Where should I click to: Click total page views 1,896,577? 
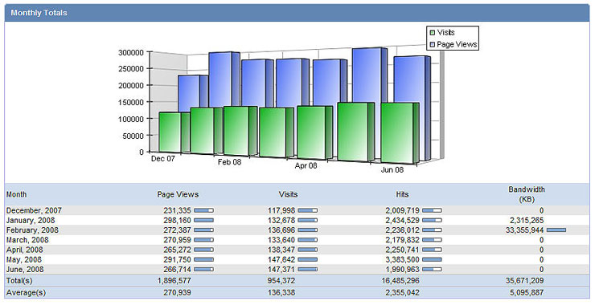coord(174,281)
